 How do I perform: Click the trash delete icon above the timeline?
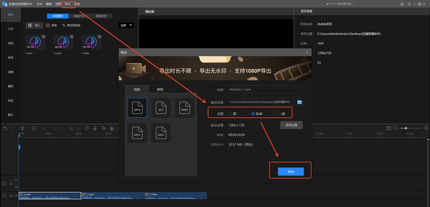pyautogui.click(x=23, y=128)
